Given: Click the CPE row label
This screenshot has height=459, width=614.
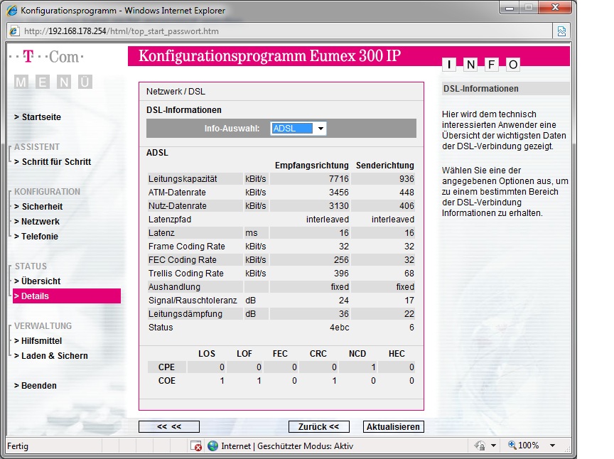Looking at the screenshot, I should (166, 367).
